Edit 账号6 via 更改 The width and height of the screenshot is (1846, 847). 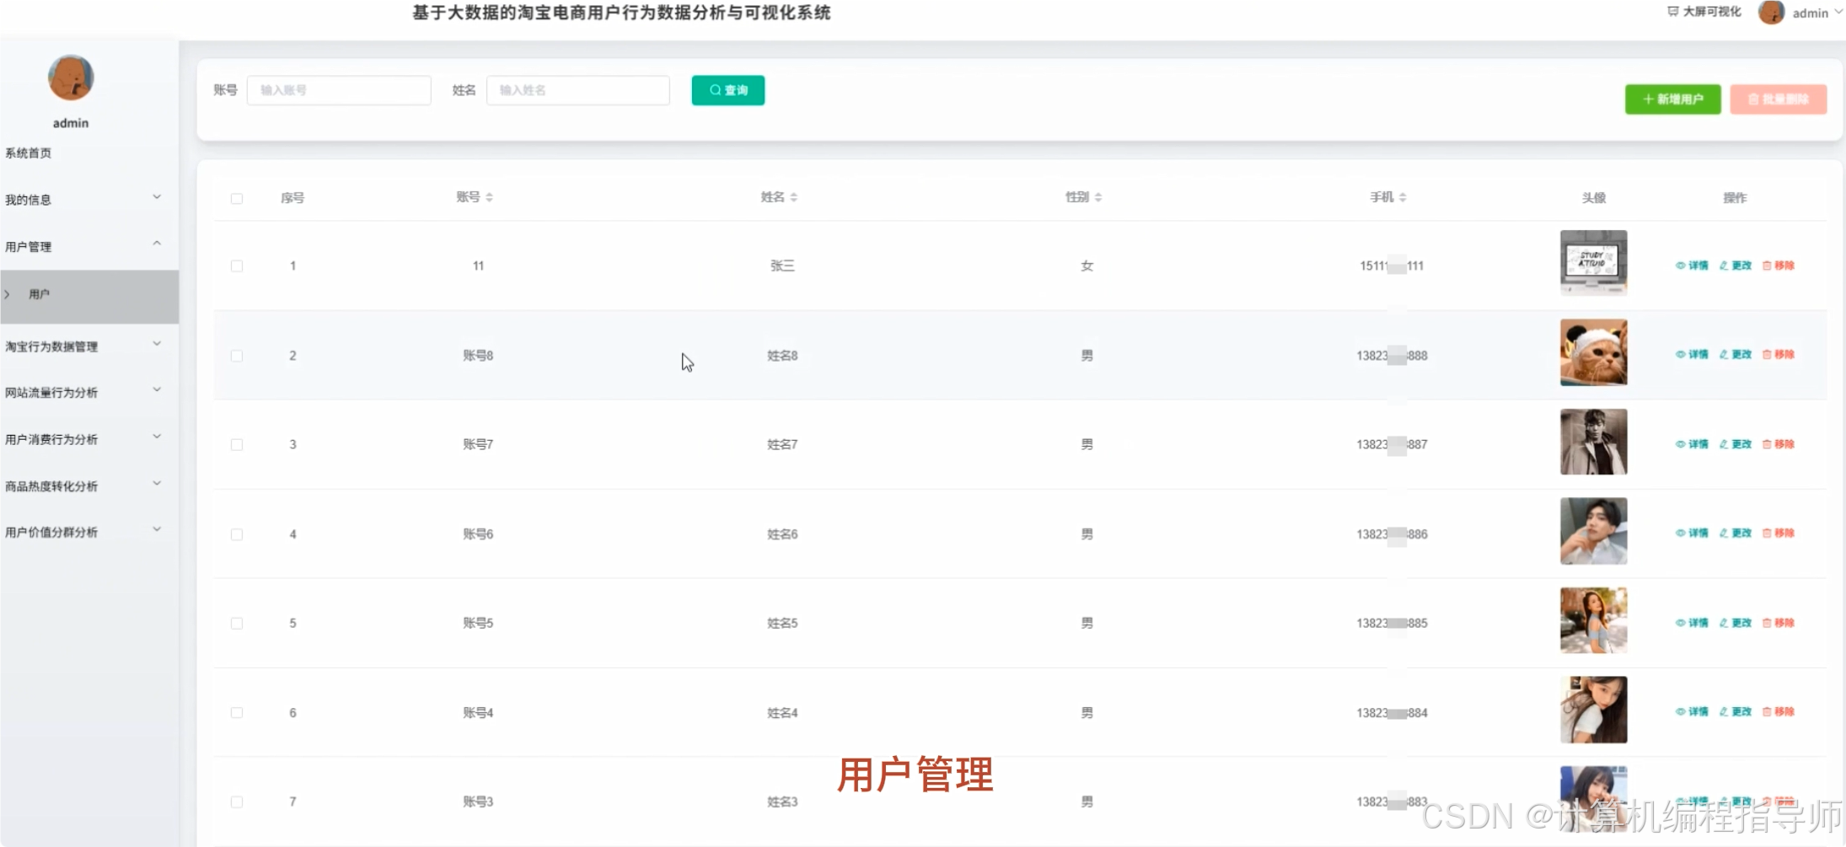(x=1736, y=533)
